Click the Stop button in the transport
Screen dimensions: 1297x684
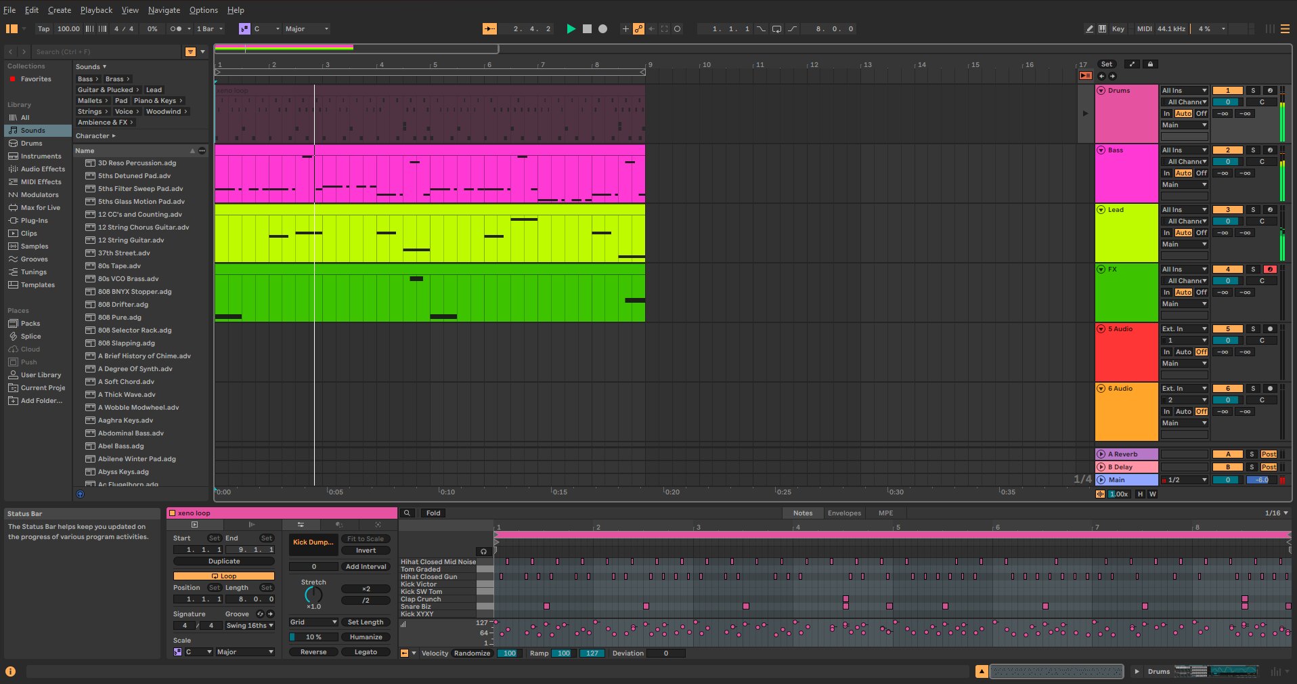click(x=587, y=29)
